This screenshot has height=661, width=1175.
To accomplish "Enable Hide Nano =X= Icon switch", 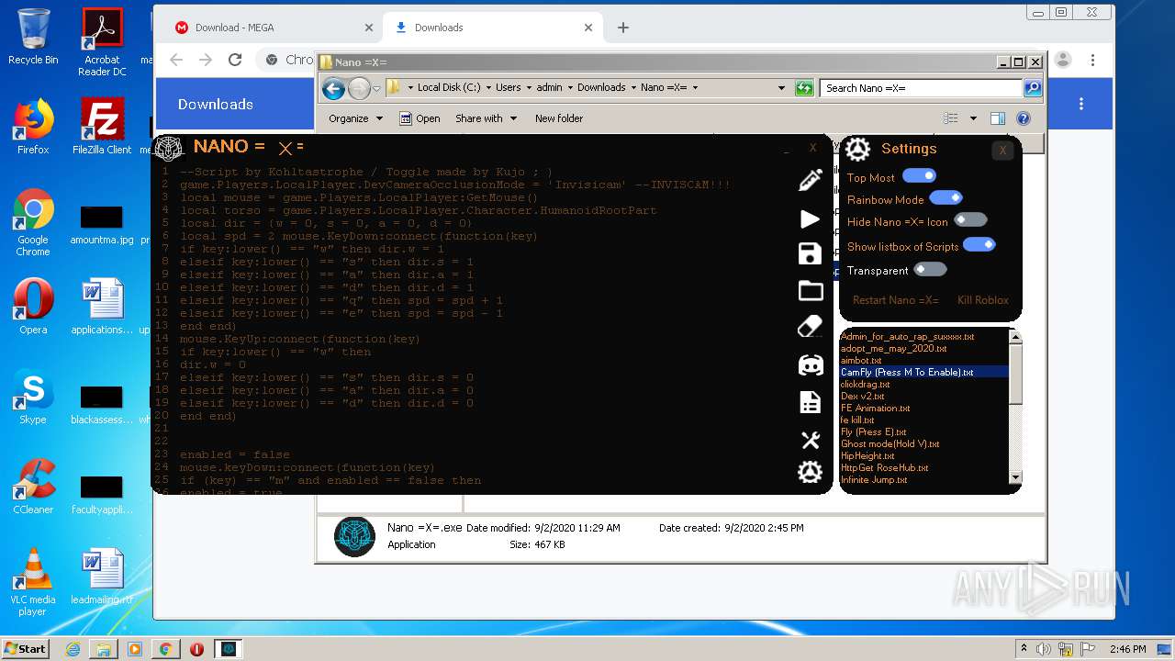I will tap(970, 220).
